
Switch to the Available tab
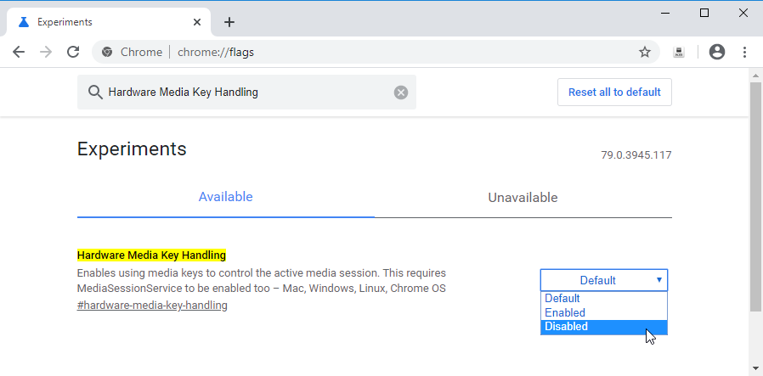click(225, 197)
